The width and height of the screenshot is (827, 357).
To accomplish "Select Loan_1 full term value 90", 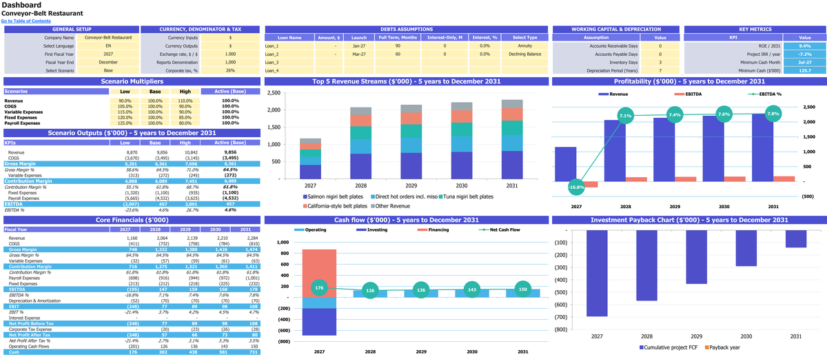I will [397, 45].
